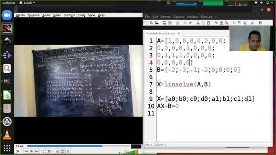Screen dimensions: 276x155
Task: Click the Save and execute all icon
Action: point(245,23)
